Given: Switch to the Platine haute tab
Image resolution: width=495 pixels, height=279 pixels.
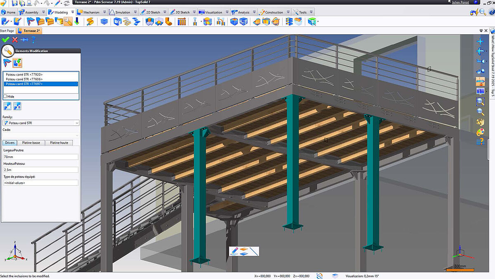Looking at the screenshot, I should [59, 143].
